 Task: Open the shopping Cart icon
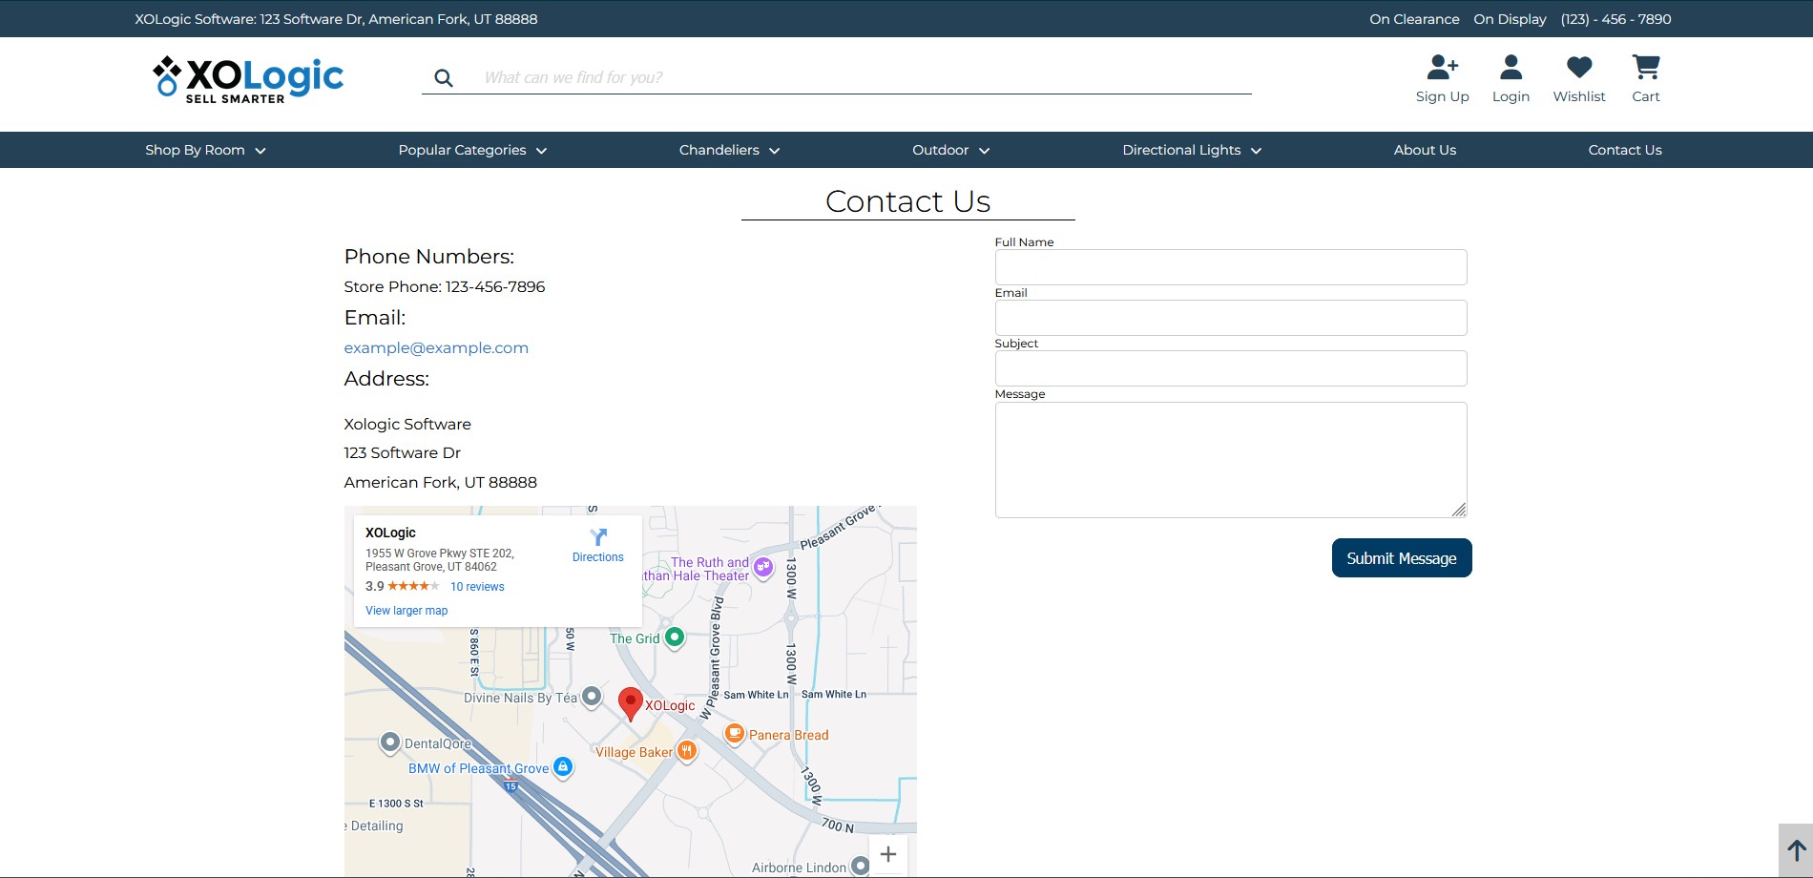point(1646,67)
